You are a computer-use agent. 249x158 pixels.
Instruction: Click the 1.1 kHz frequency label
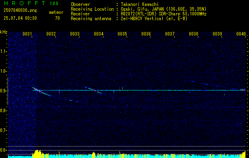[x=4, y=51]
